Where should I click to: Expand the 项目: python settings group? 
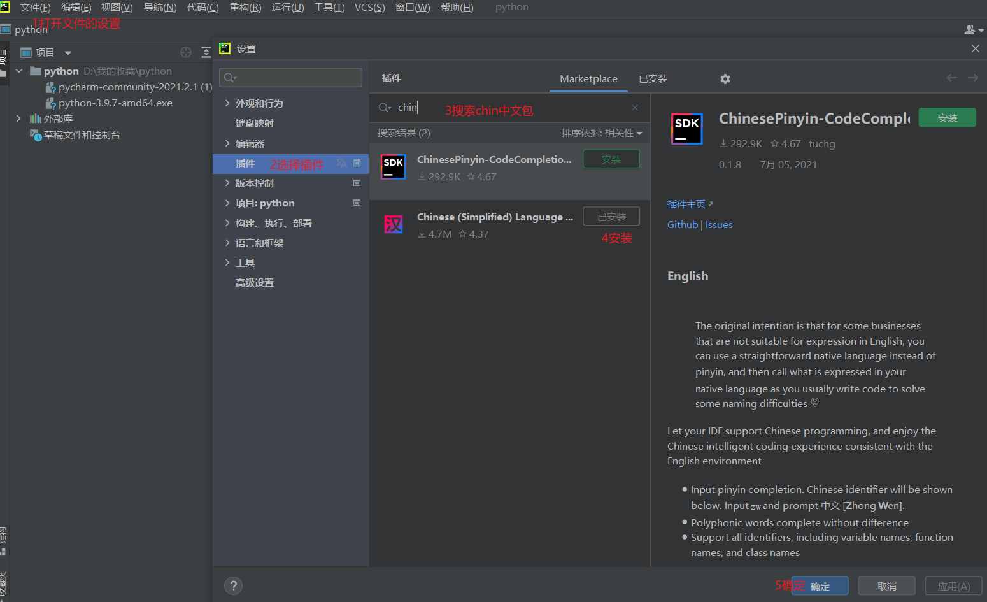point(227,203)
